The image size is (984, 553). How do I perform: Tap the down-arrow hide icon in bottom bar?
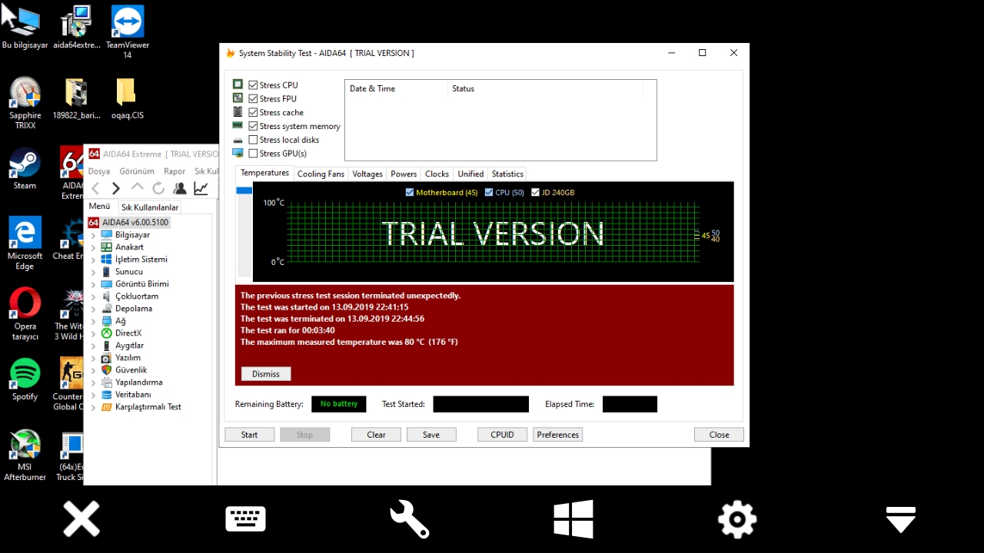(x=901, y=520)
